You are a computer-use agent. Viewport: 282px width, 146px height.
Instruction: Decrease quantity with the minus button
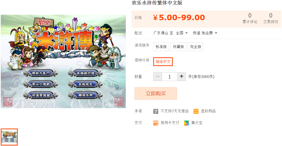point(157,76)
